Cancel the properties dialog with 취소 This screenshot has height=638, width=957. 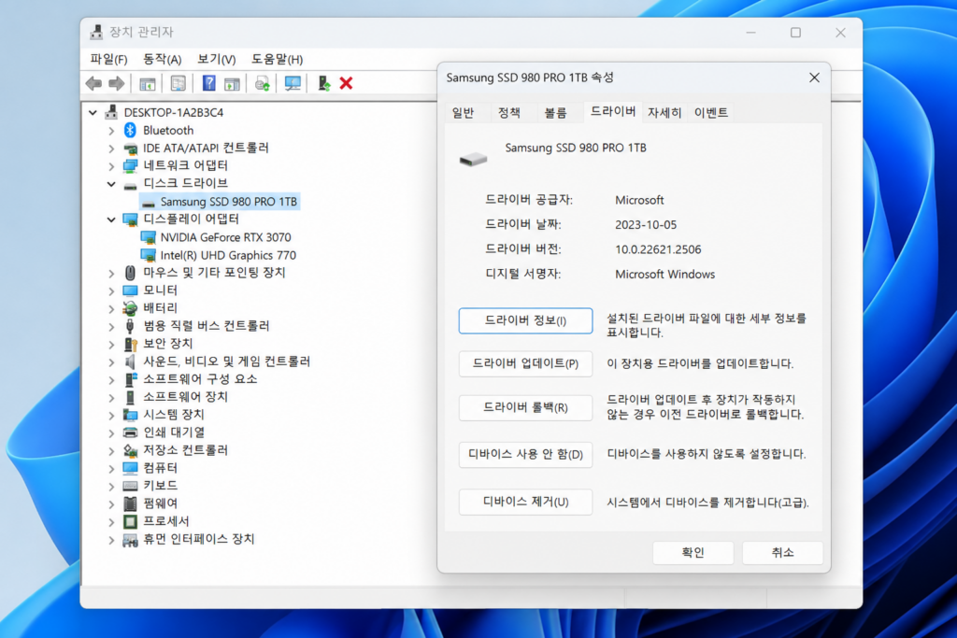[x=782, y=553]
